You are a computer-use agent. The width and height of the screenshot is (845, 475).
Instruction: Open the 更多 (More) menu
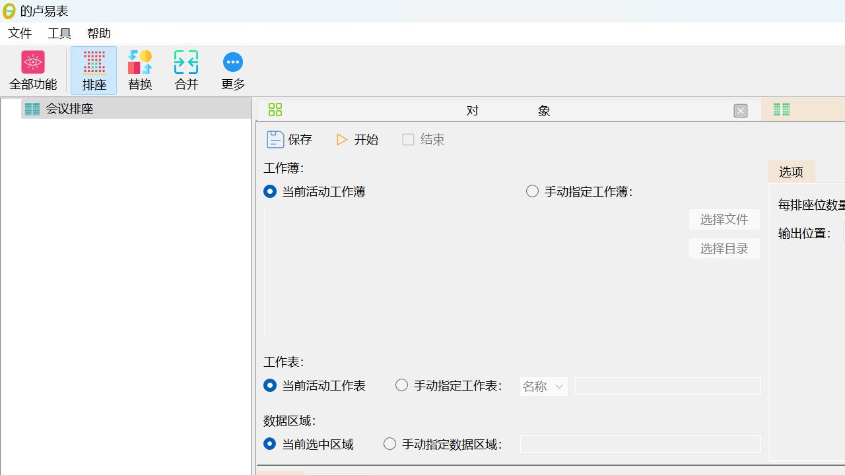point(232,70)
